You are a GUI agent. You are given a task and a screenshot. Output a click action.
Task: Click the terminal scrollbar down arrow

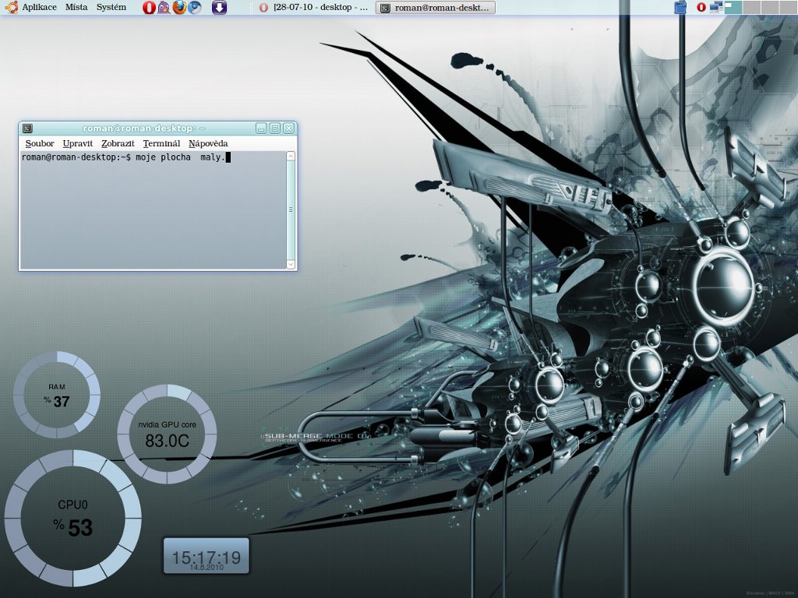[291, 265]
